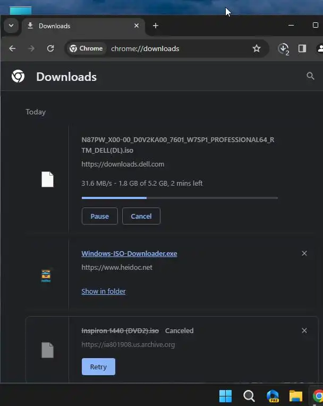
Task: Search downloads with the magnifier icon
Action: click(310, 76)
